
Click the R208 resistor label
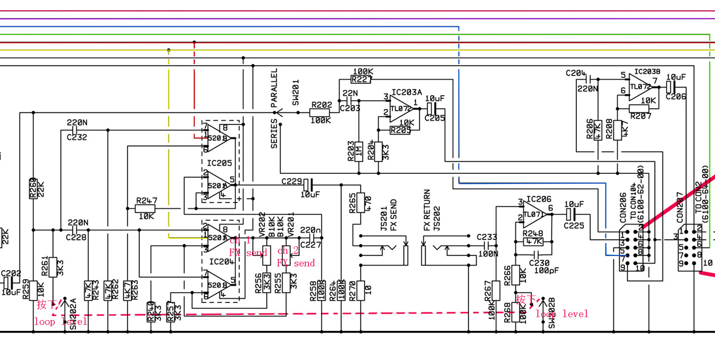tap(610, 128)
